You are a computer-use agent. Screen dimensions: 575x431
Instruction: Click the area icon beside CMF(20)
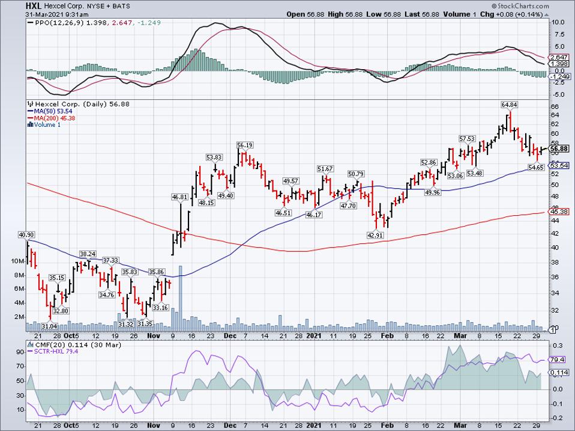pos(31,345)
